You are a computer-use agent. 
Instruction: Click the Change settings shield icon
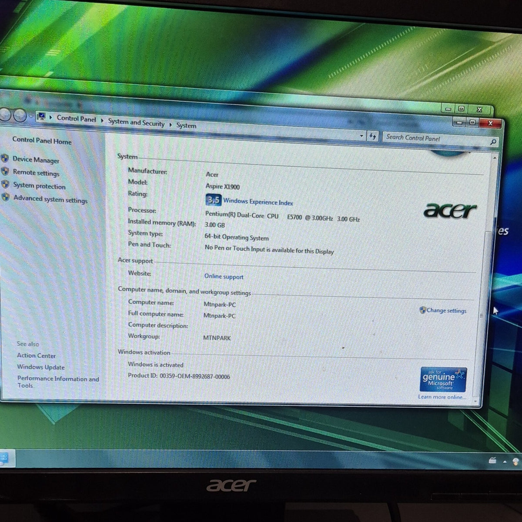pyautogui.click(x=422, y=310)
